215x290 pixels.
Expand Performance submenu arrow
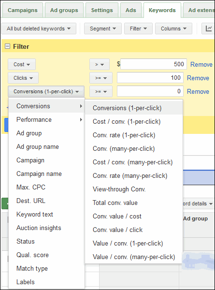coord(81,120)
